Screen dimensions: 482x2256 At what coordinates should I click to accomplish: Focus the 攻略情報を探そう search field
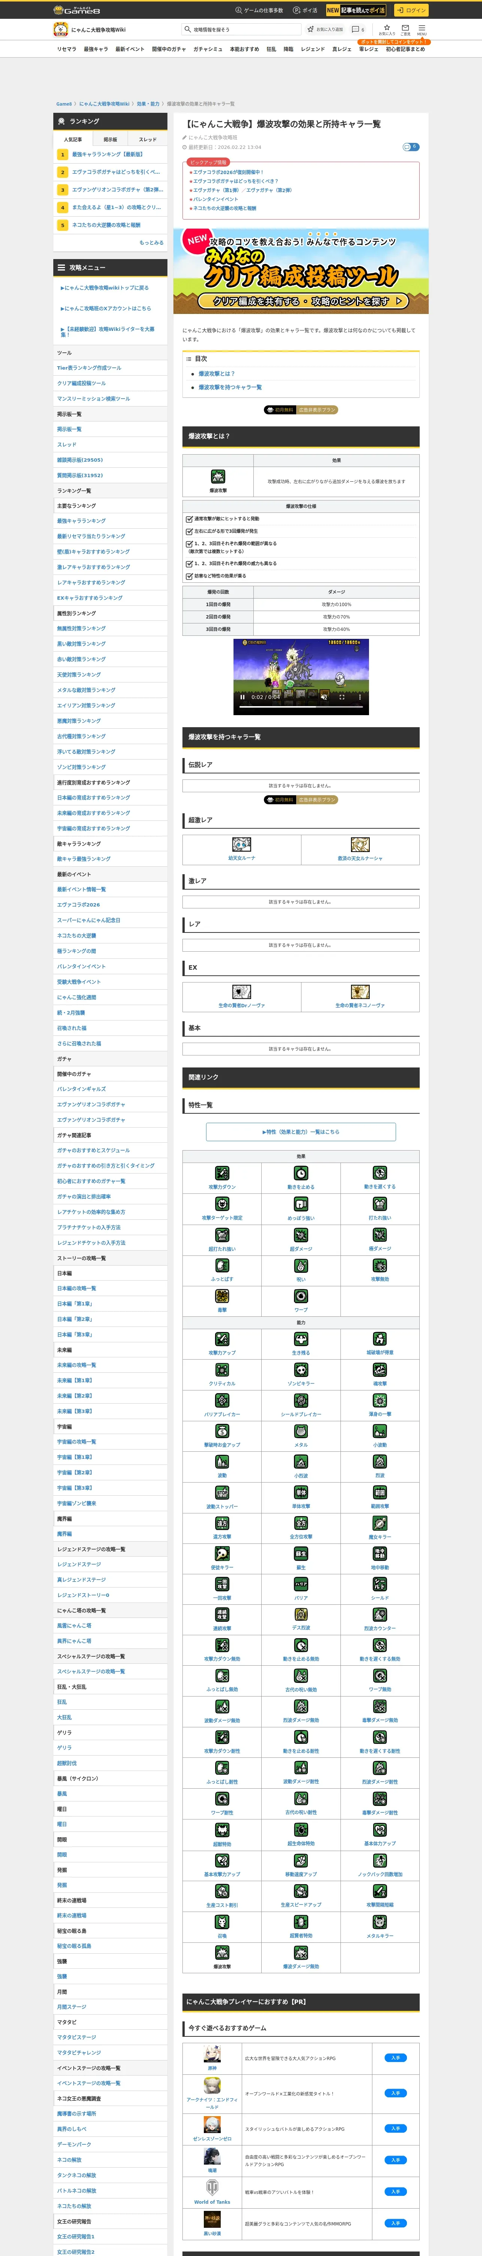(241, 29)
